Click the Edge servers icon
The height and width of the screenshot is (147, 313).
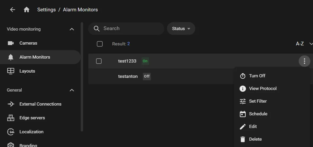coord(11,118)
